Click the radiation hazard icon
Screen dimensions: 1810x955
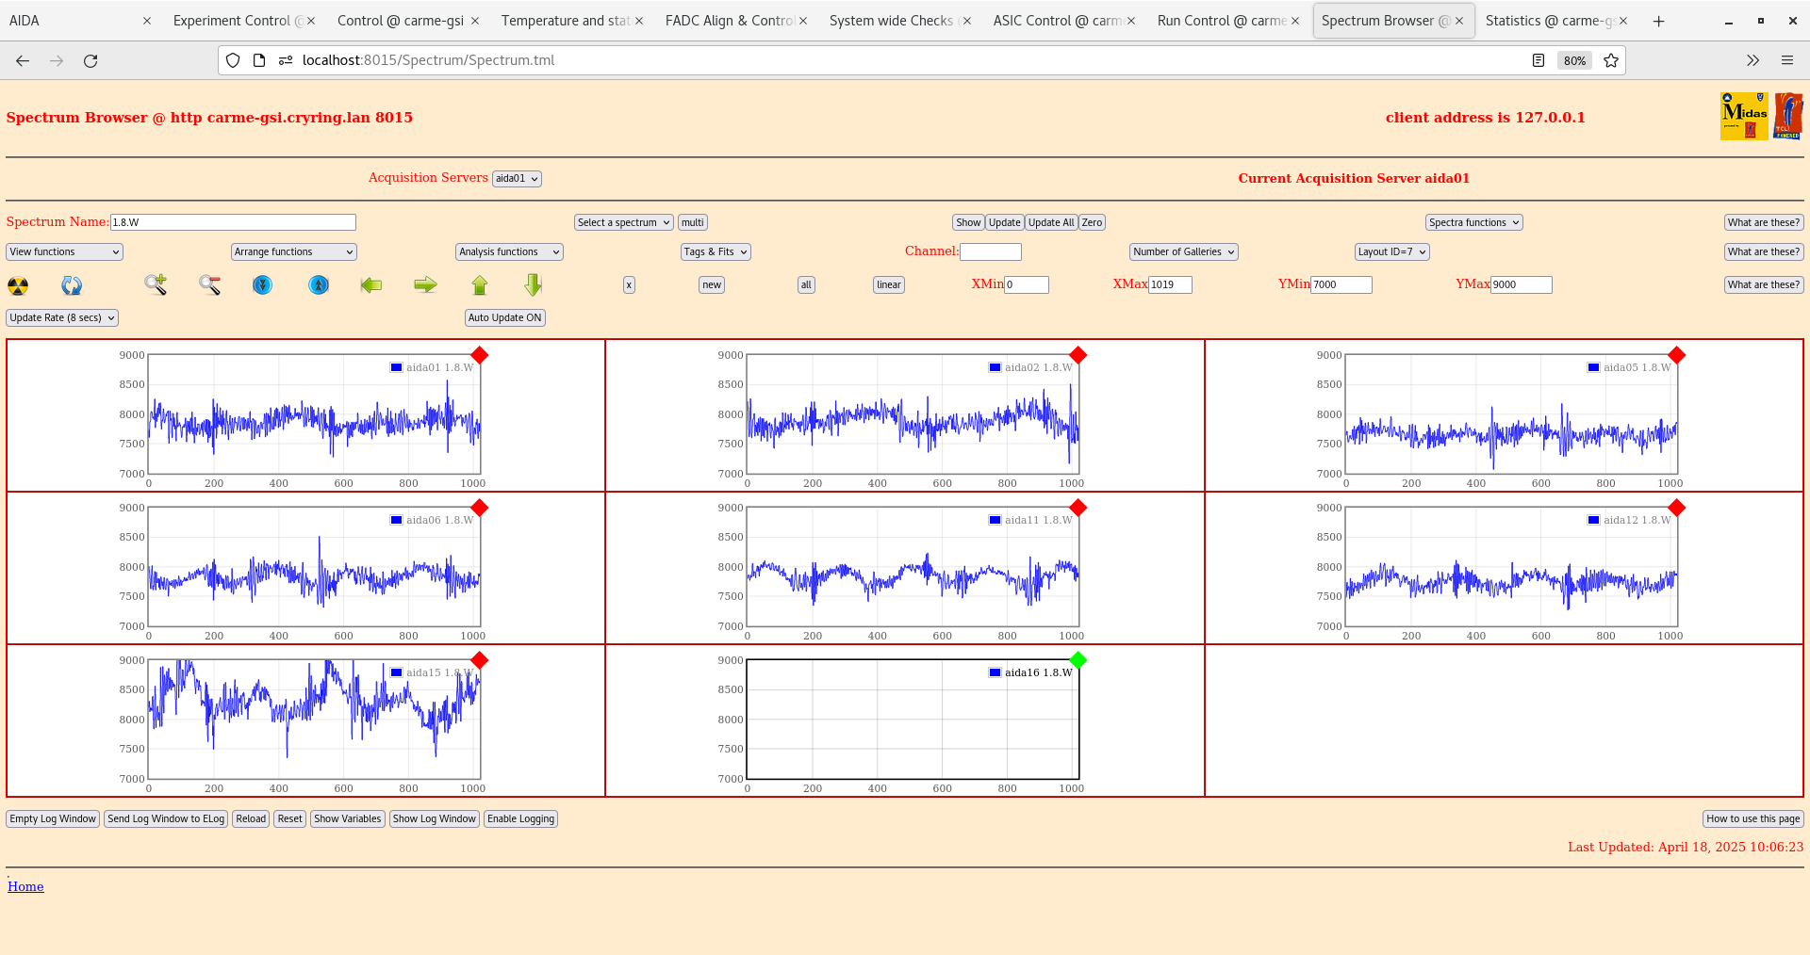tap(18, 285)
